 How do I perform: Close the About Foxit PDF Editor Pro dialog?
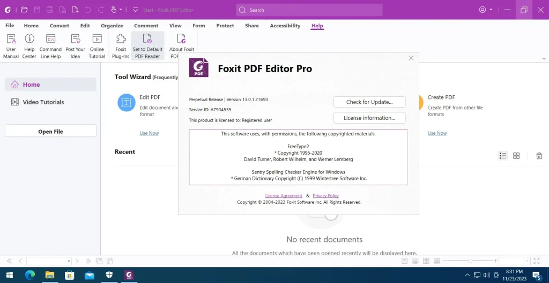point(411,58)
